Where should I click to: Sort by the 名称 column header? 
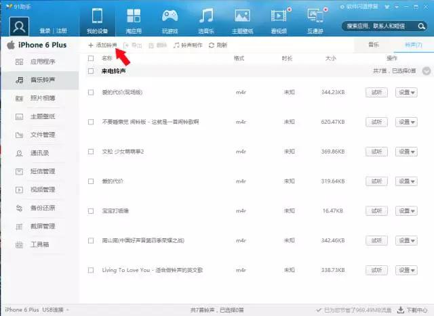pyautogui.click(x=107, y=58)
